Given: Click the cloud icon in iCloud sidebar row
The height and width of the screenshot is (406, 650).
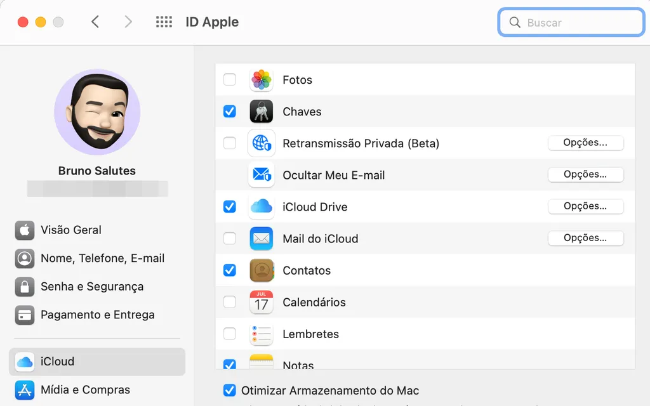Looking at the screenshot, I should click(25, 362).
